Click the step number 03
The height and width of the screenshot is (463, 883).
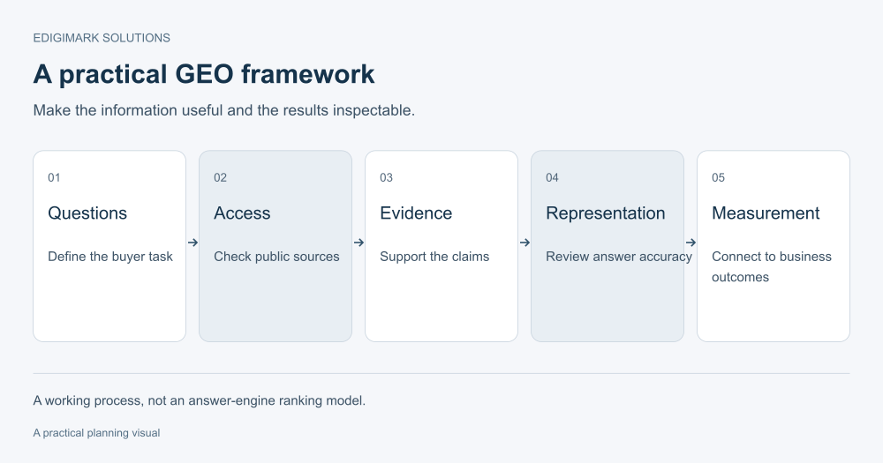tap(387, 178)
